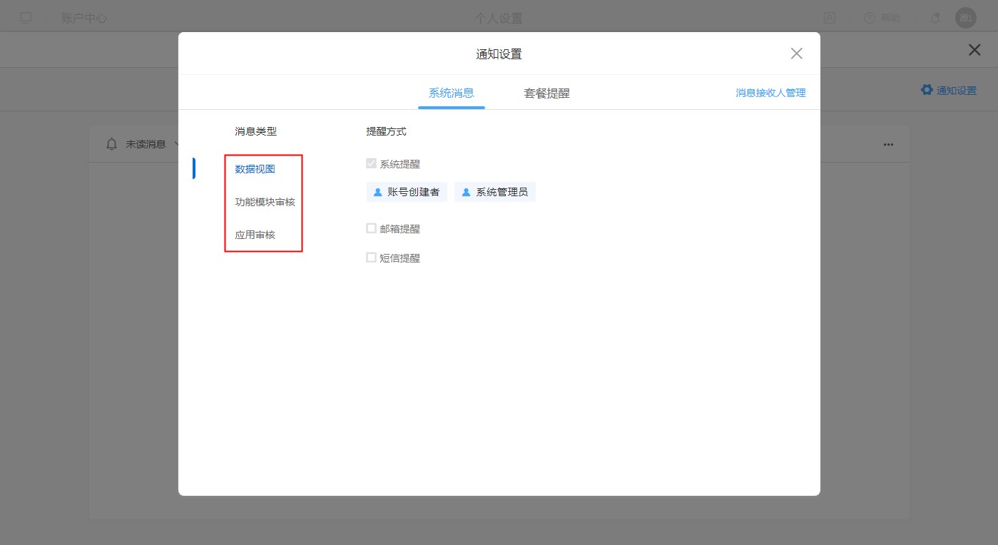Select 数据视图 message type
This screenshot has width=998, height=545.
pos(255,169)
